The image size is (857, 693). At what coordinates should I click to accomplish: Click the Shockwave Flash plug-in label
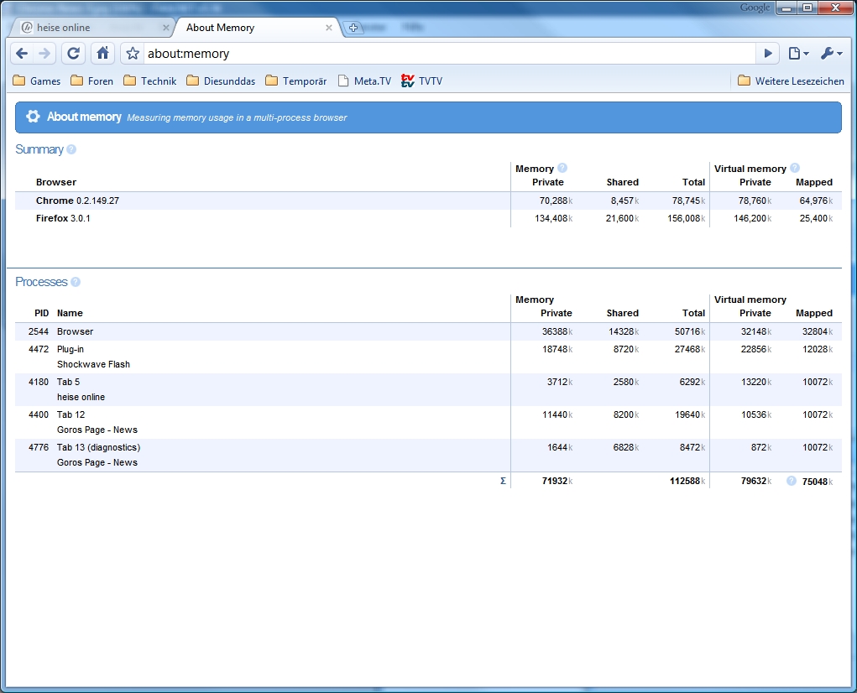click(x=93, y=364)
